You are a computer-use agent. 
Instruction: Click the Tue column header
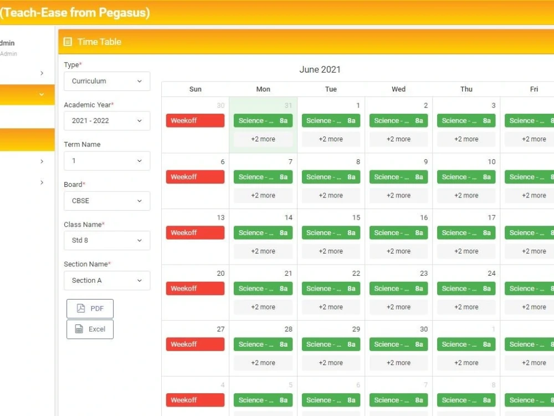[331, 89]
